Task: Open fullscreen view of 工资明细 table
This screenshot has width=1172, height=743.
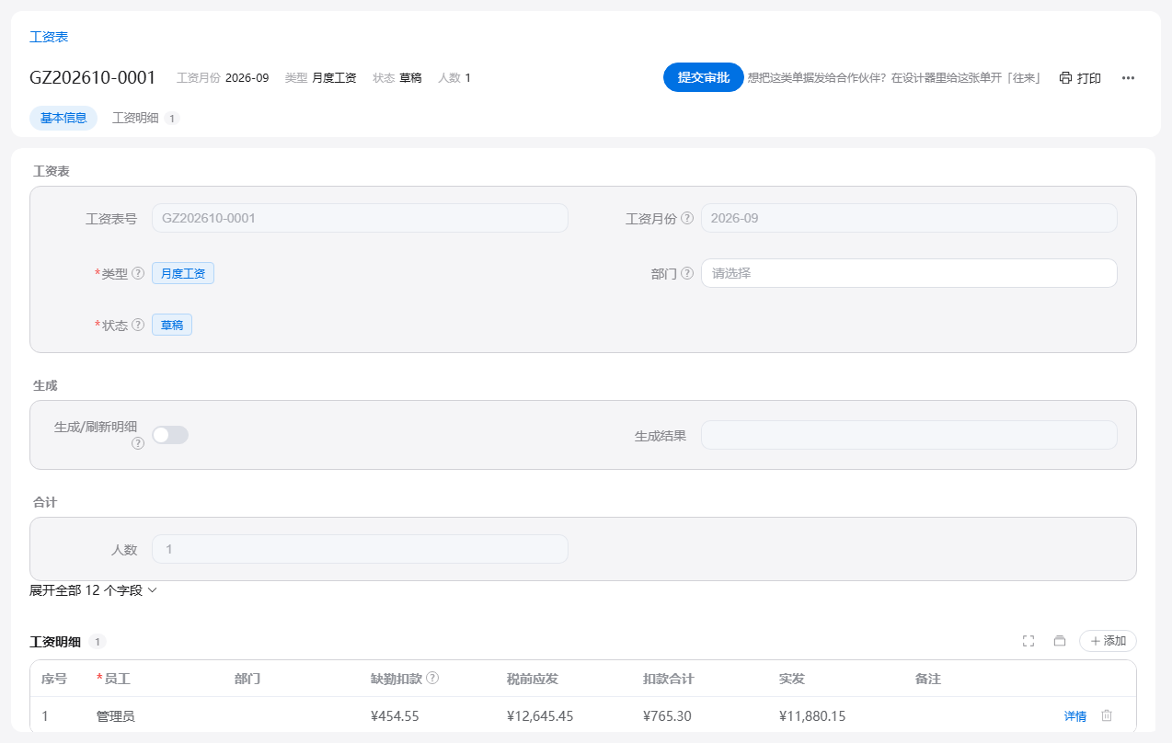Action: pyautogui.click(x=1028, y=641)
